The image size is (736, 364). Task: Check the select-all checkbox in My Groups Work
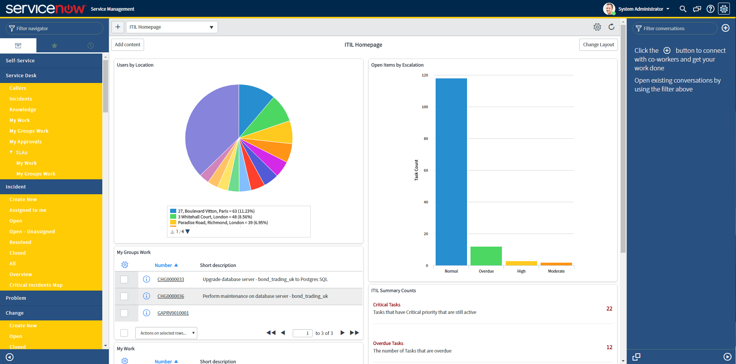click(124, 333)
